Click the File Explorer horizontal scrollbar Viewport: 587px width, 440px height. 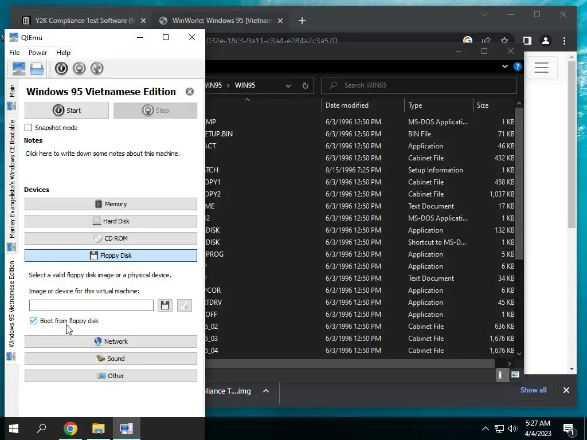click(350, 363)
